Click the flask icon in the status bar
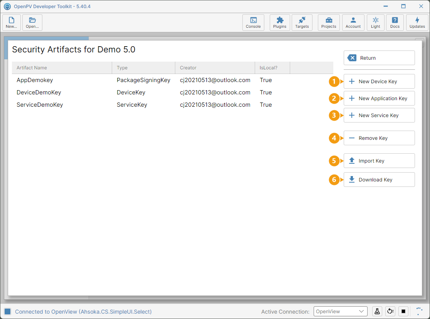The width and height of the screenshot is (430, 319). 377,311
